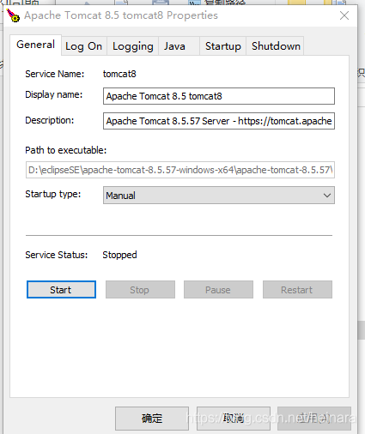This screenshot has height=434, width=365.
Task: Click the 应用 apply button
Action: [314, 419]
